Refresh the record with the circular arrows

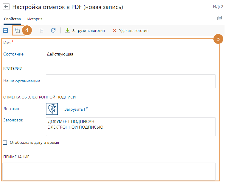pos(53,30)
